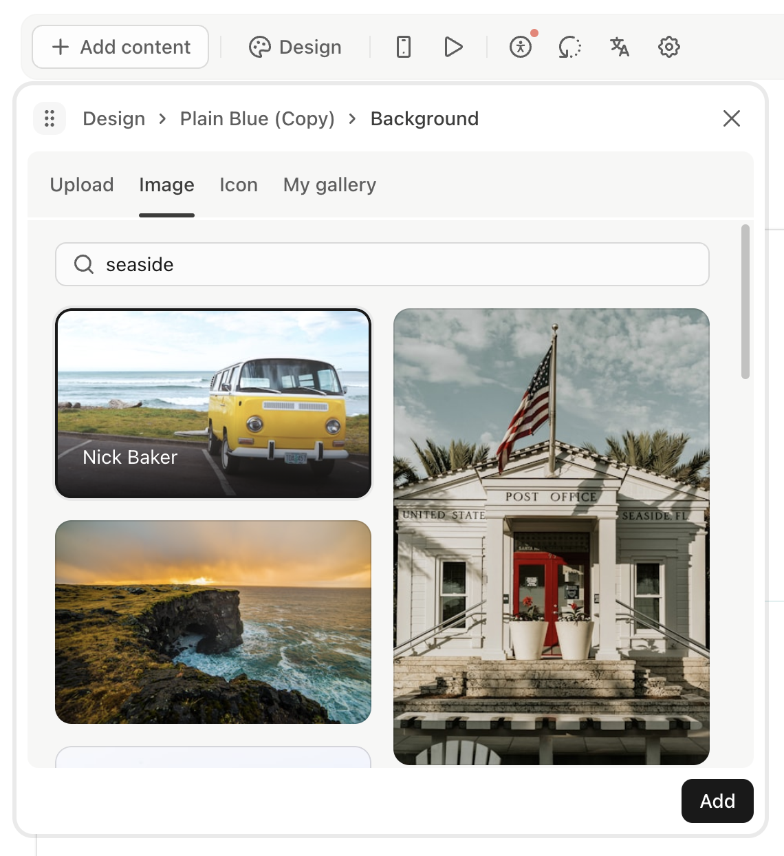Click the drag handle beside the breadcrumb
The height and width of the screenshot is (856, 784).
pyautogui.click(x=49, y=118)
